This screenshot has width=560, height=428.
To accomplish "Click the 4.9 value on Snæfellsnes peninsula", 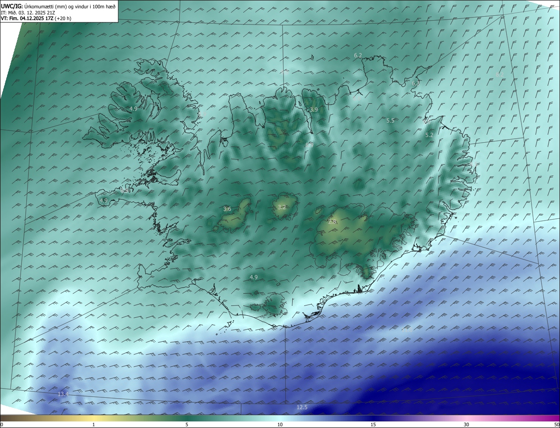I will pos(104,200).
